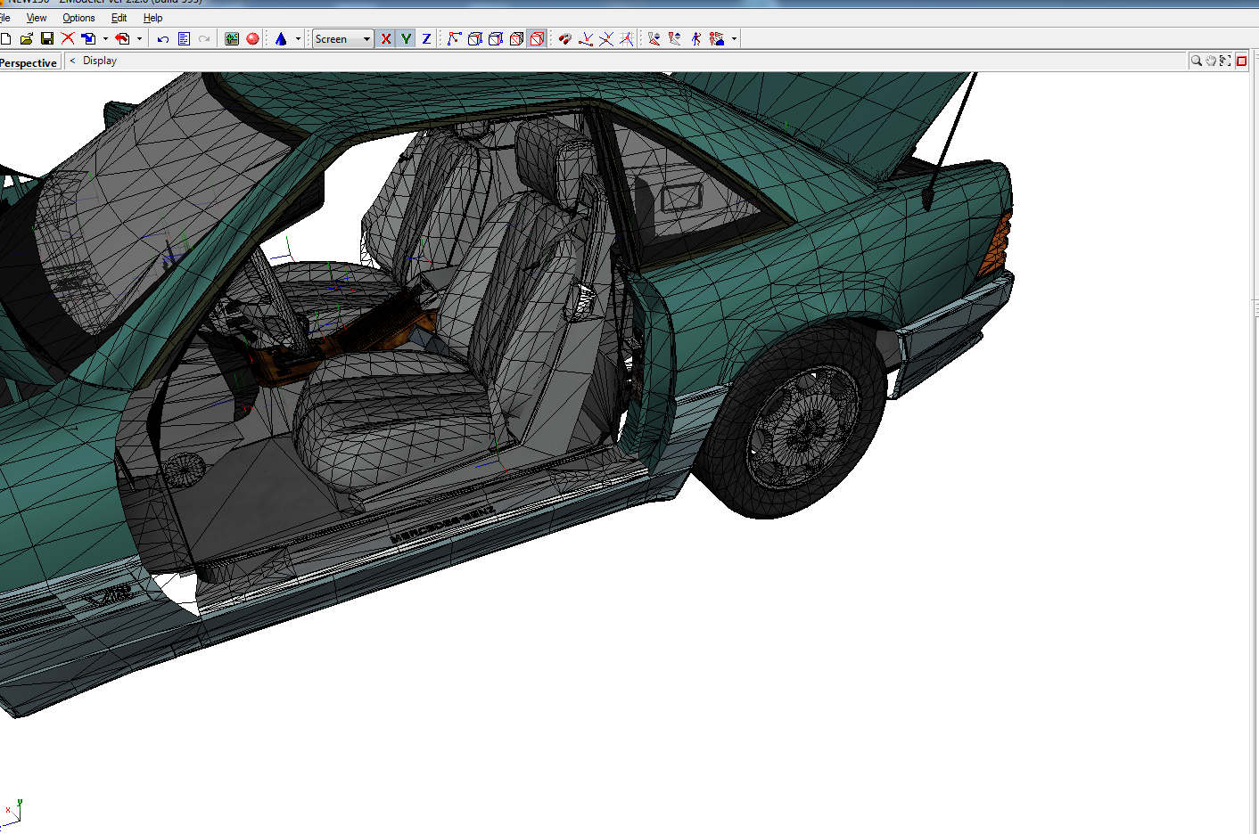Click the blue cone pivot icon
This screenshot has width=1259, height=834.
(x=281, y=39)
